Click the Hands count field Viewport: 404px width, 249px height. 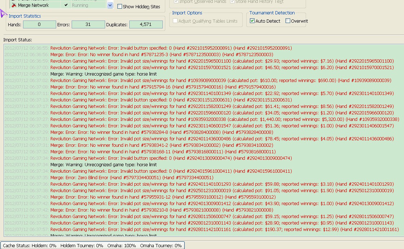[39, 24]
